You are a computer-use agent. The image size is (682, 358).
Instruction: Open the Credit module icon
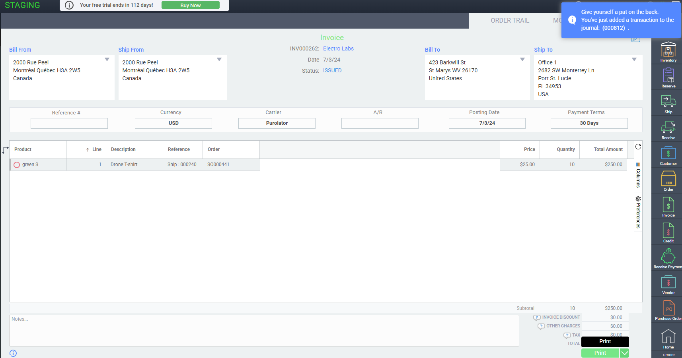pos(668,233)
